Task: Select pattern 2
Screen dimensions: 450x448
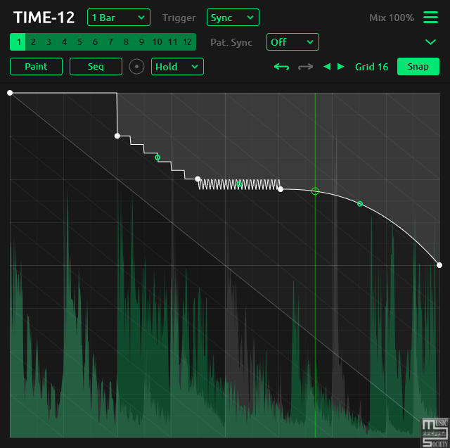Action: coord(33,42)
